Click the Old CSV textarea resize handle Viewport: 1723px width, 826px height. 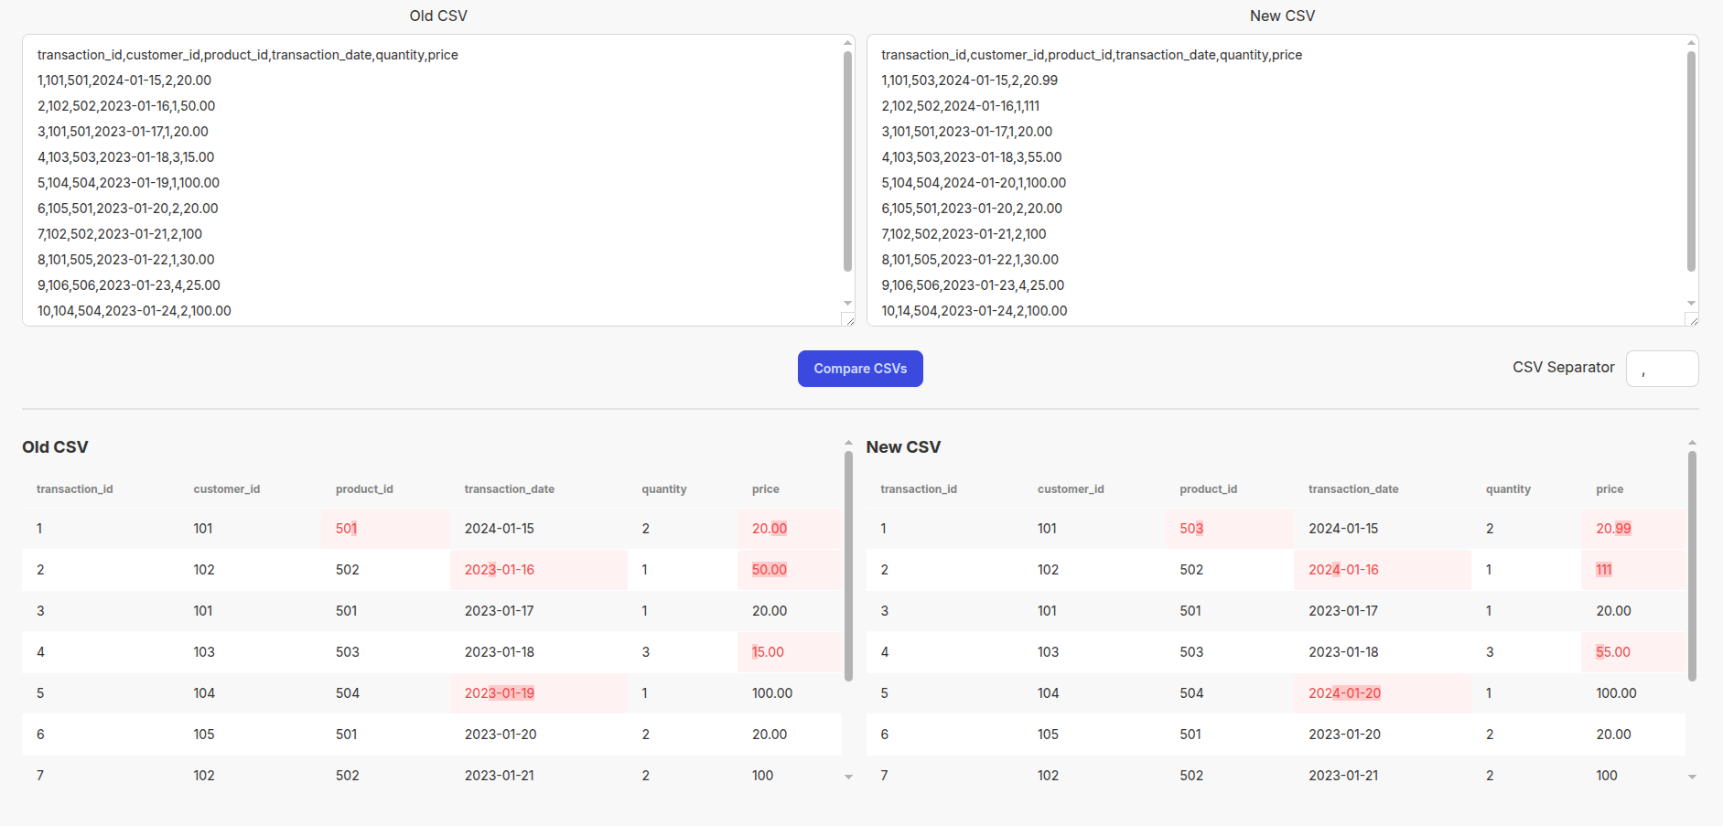pos(848,319)
